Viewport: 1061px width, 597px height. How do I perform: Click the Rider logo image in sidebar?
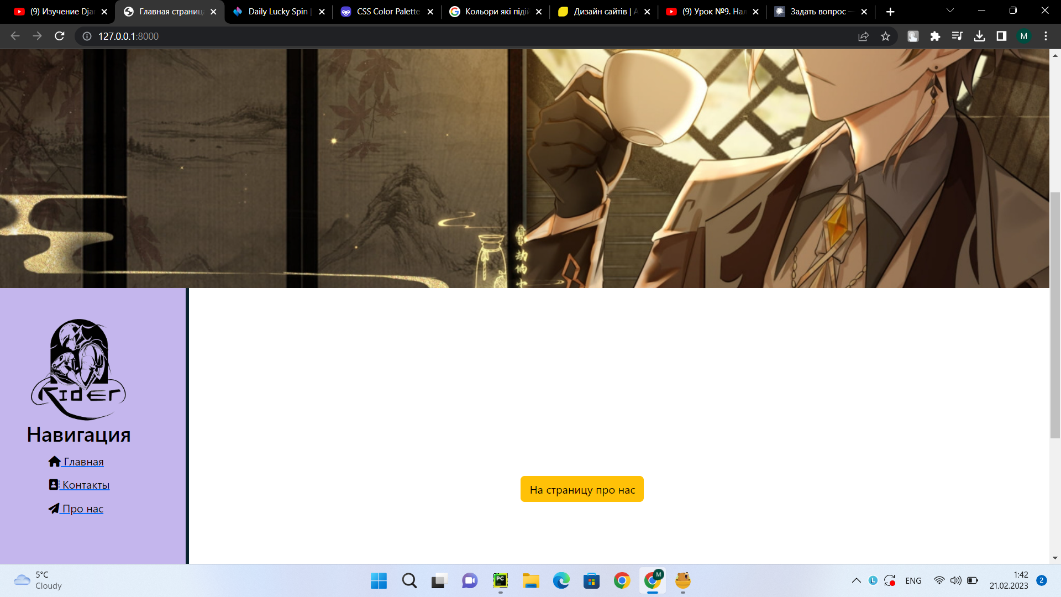[78, 369]
